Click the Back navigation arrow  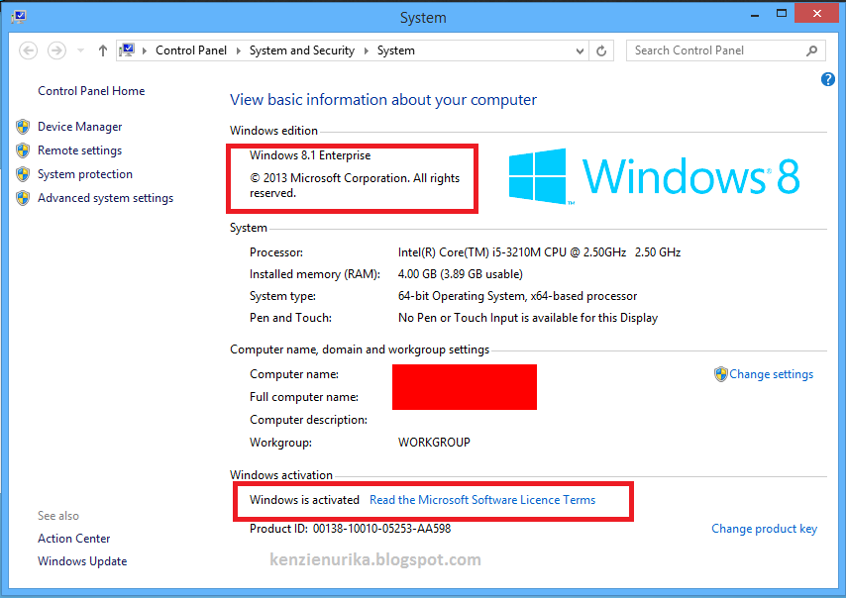click(x=28, y=50)
